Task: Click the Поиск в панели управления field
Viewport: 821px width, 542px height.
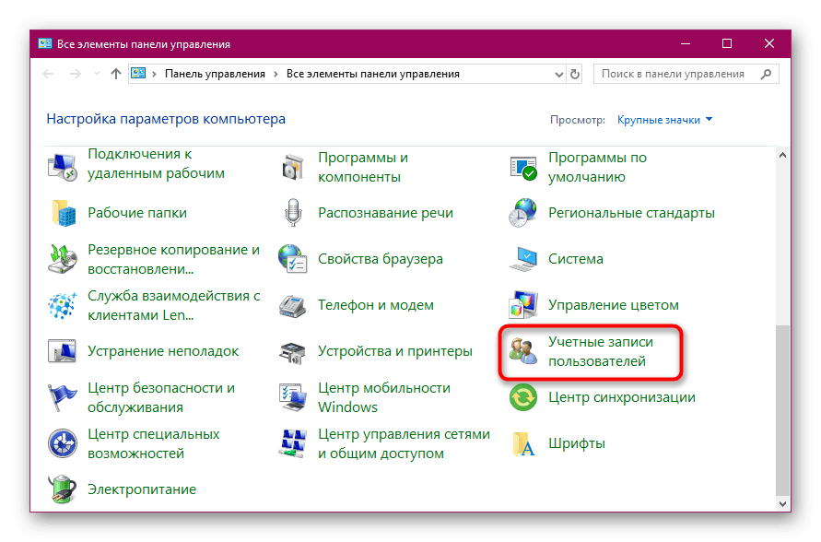Action: (686, 75)
